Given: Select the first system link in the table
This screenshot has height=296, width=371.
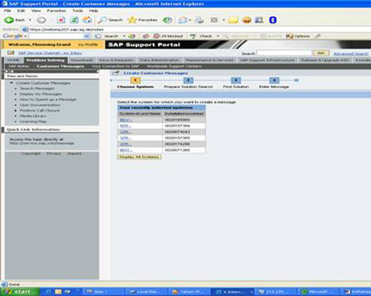Looking at the screenshot, I should point(125,120).
